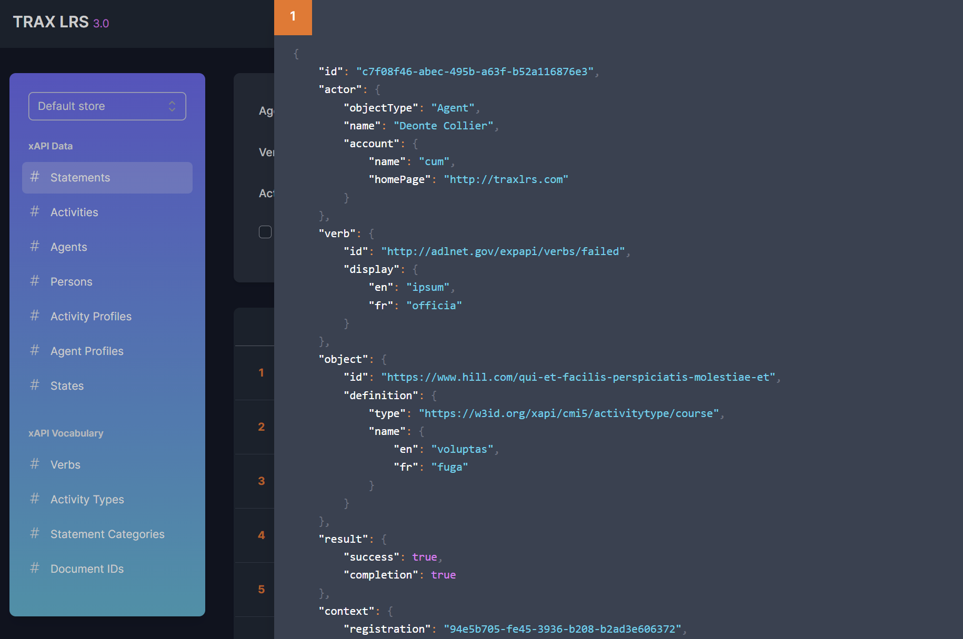Open the Default store dropdown
This screenshot has height=639, width=963.
click(x=107, y=106)
